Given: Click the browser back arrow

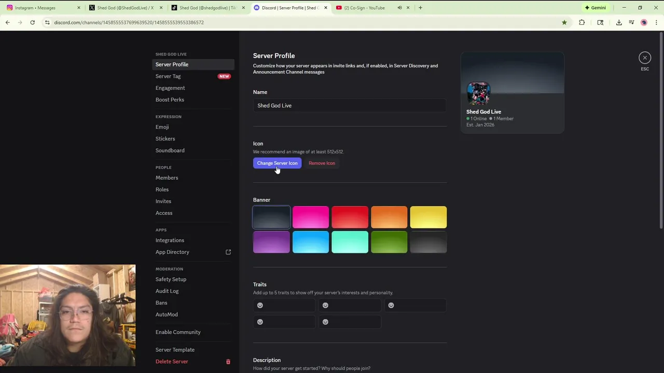Looking at the screenshot, I should 8,22.
